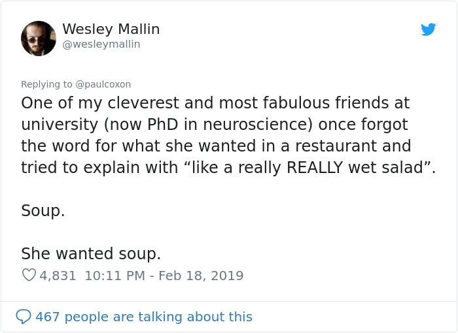Click the "She wanted soup." line

[x=91, y=253]
